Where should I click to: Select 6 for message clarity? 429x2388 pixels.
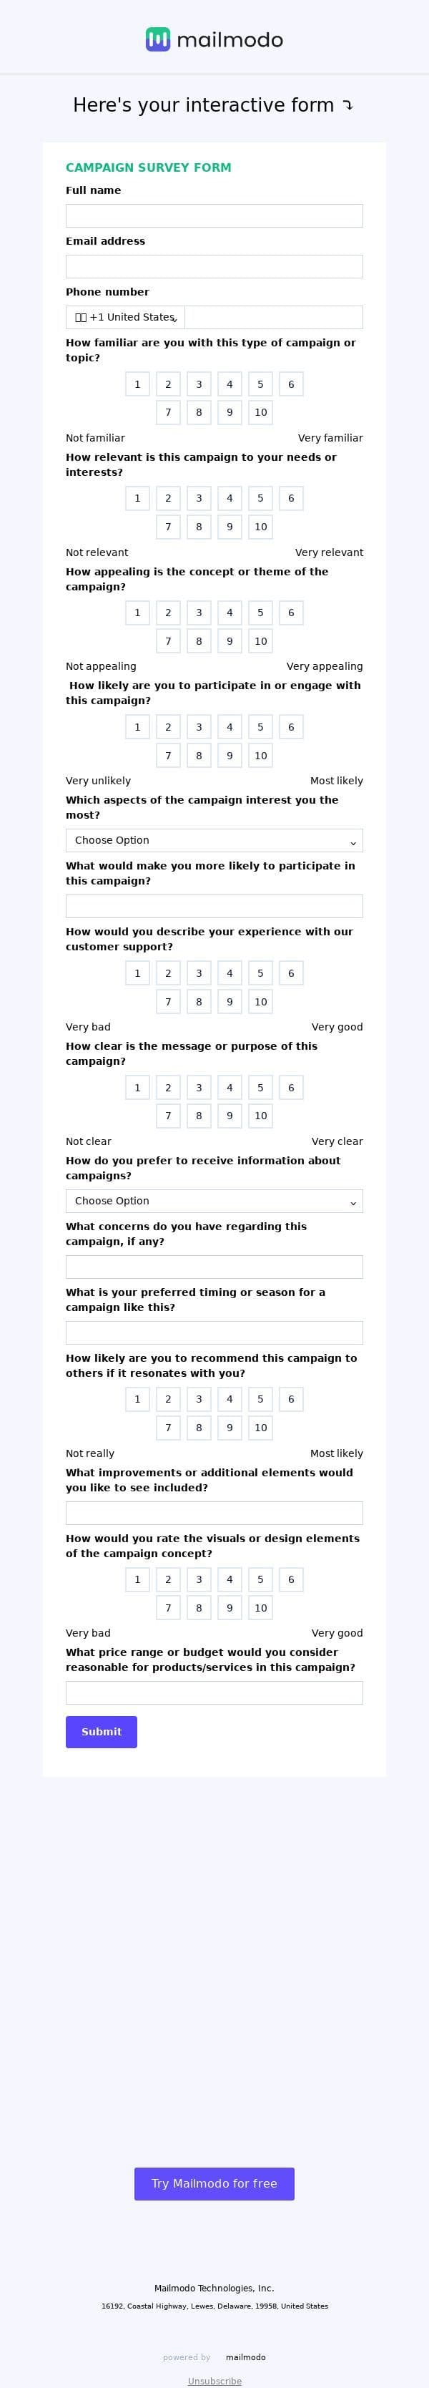point(291,1088)
